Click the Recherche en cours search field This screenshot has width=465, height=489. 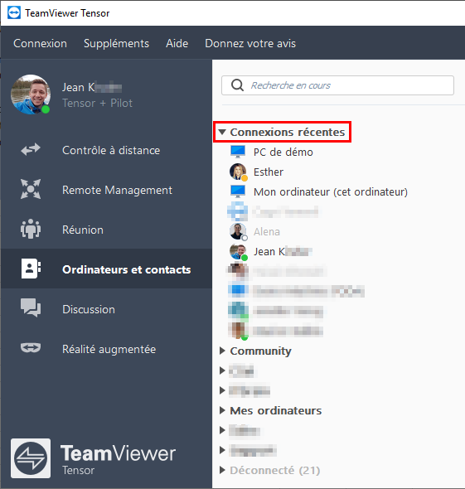[337, 85]
